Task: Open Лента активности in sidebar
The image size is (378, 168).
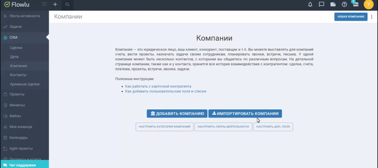Action: point(25,16)
